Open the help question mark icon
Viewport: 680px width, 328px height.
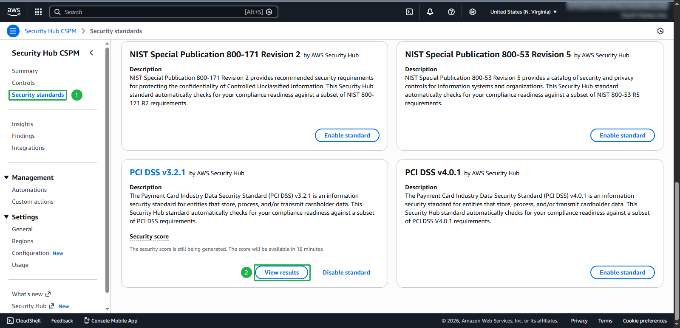[x=451, y=12]
